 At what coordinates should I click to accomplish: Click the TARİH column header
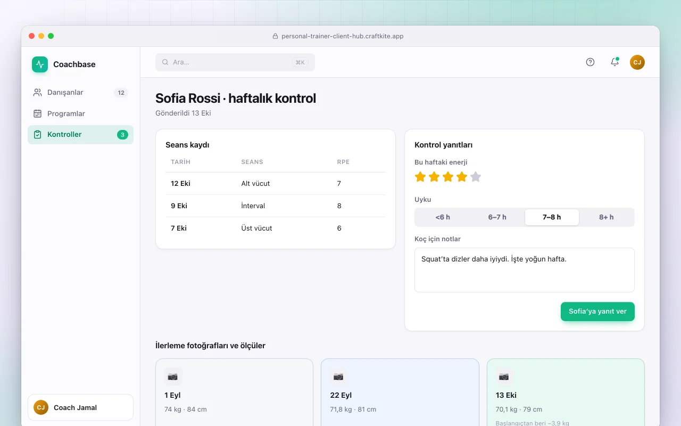pyautogui.click(x=181, y=162)
